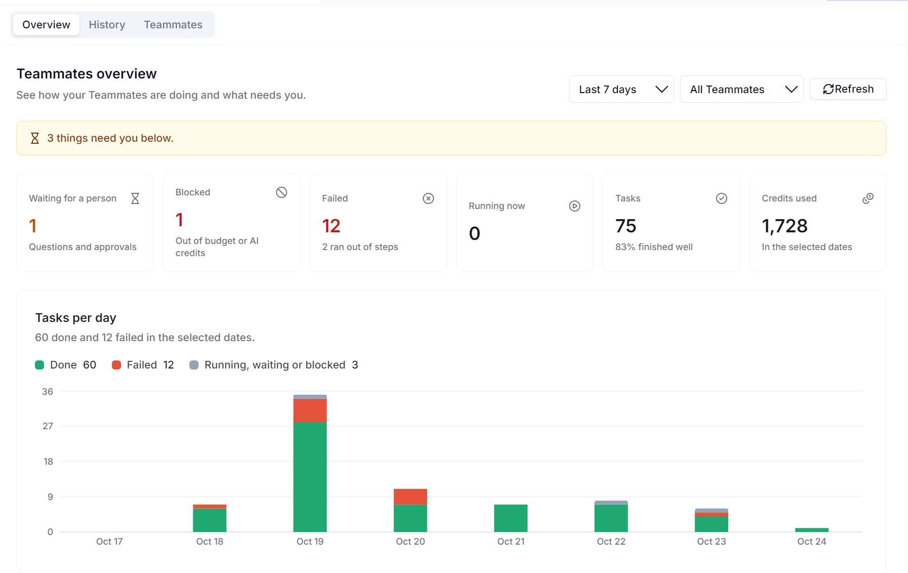Switch to the History tab

click(107, 25)
